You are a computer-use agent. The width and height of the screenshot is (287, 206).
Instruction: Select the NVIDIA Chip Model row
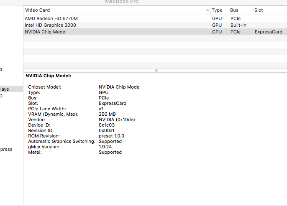coord(155,32)
